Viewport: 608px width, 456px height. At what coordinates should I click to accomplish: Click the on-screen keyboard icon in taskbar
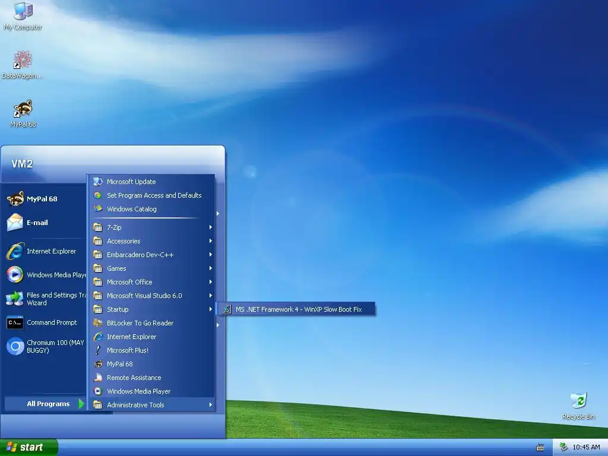(x=540, y=448)
